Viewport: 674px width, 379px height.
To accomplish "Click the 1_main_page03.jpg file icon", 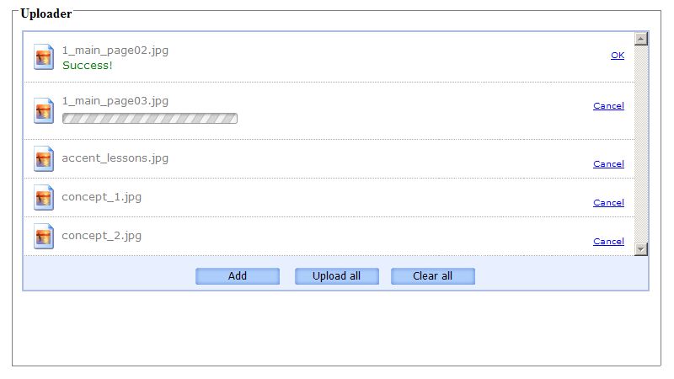I will pyautogui.click(x=44, y=110).
